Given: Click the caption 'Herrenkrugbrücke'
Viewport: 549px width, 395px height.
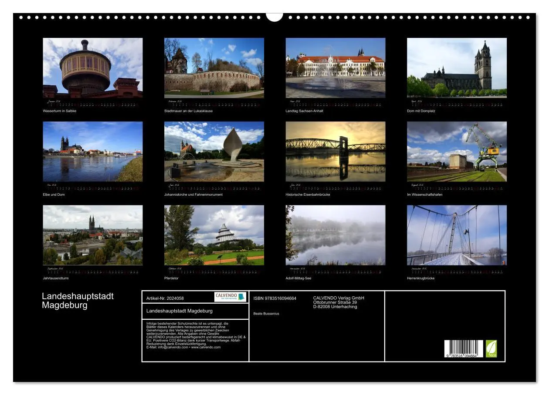Looking at the screenshot, I should point(421,278).
